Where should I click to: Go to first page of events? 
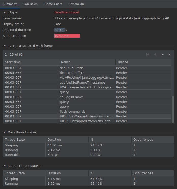pos(148,54)
